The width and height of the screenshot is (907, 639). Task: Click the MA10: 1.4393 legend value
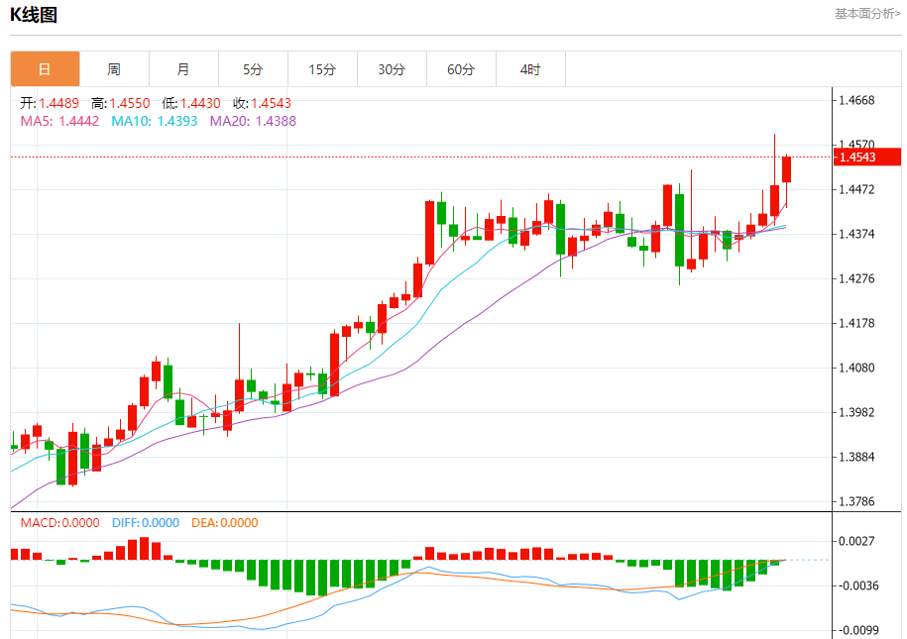point(155,122)
